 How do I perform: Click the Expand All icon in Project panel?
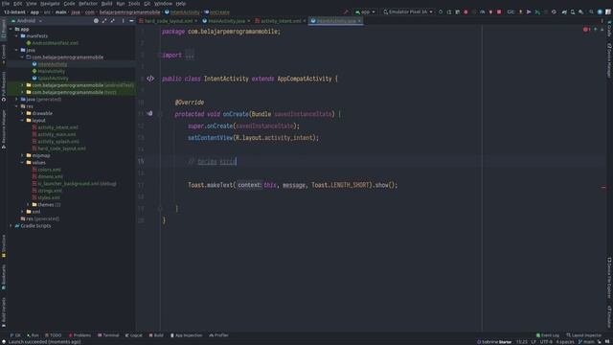(x=104, y=21)
